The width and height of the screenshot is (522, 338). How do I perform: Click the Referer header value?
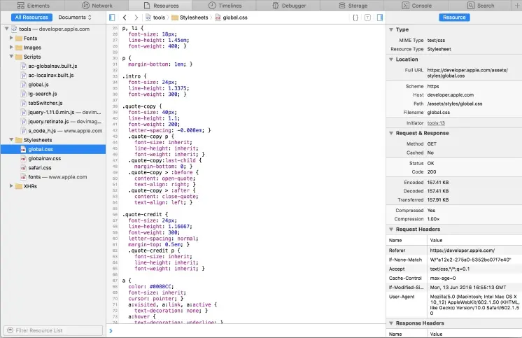tap(462, 251)
